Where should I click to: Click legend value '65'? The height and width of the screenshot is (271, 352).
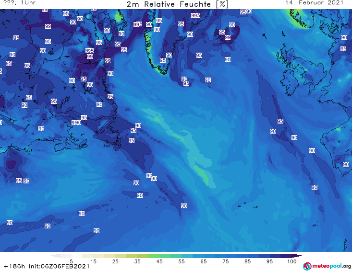204,261
